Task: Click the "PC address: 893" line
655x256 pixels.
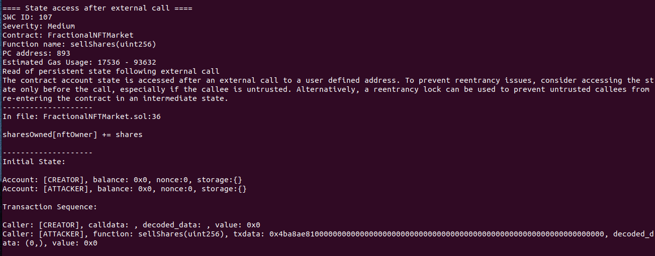Action: pyautogui.click(x=36, y=53)
